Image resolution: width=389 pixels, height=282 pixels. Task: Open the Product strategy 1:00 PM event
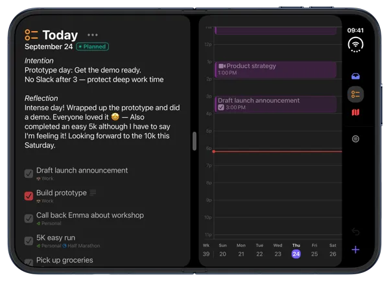(276, 70)
